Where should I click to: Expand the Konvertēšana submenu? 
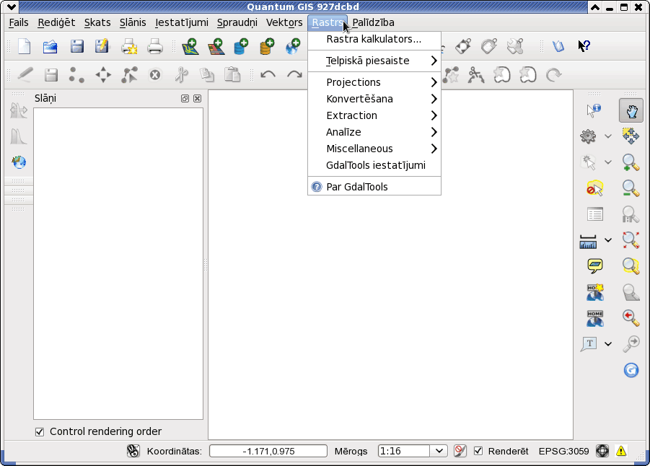[x=374, y=99]
